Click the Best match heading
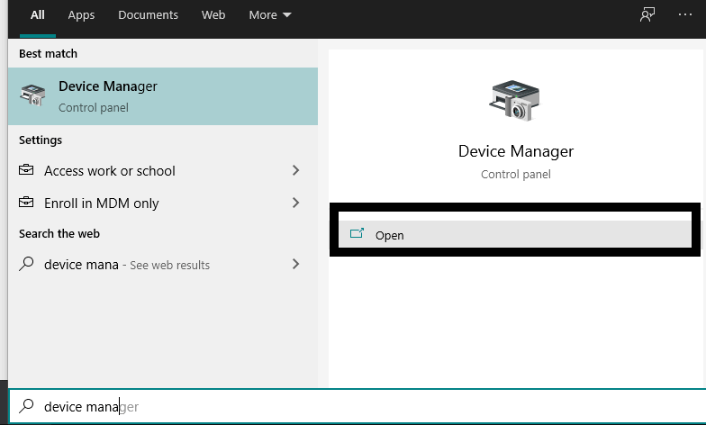706x425 pixels. tap(49, 54)
